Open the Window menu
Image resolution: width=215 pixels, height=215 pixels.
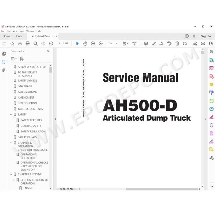(x=30, y=31)
